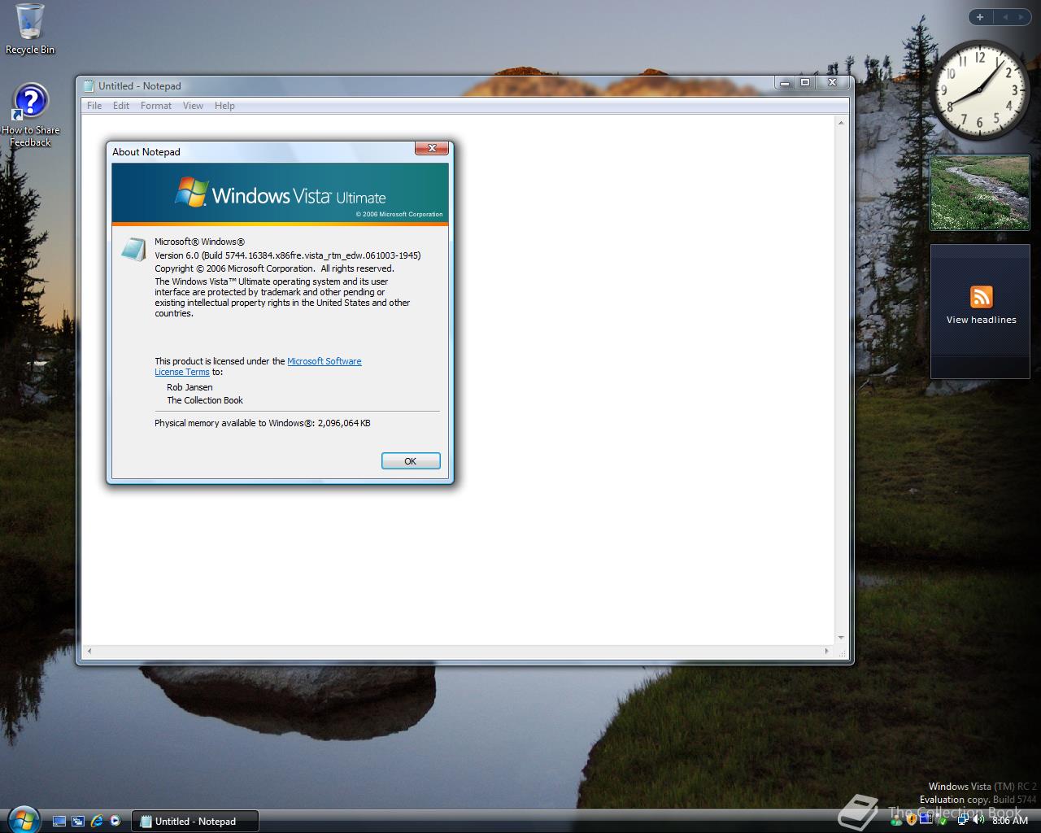Open the File menu in Notepad
Viewport: 1041px width, 833px height.
(94, 106)
